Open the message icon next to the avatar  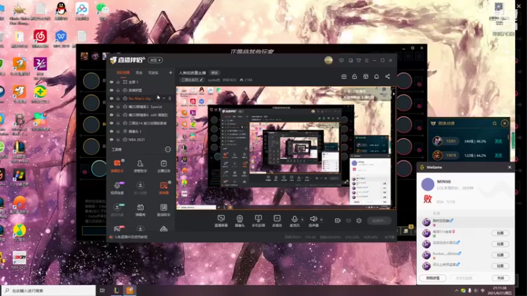click(341, 61)
